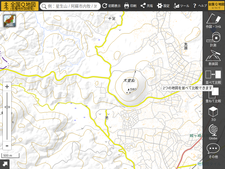Screen dimensions: 225x169
Task: Click the zoom slider handle
Action: pyautogui.click(x=7, y=107)
